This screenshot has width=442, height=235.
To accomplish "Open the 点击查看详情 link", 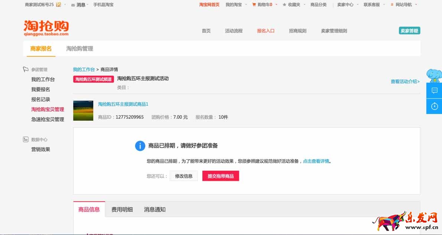I will (316, 161).
